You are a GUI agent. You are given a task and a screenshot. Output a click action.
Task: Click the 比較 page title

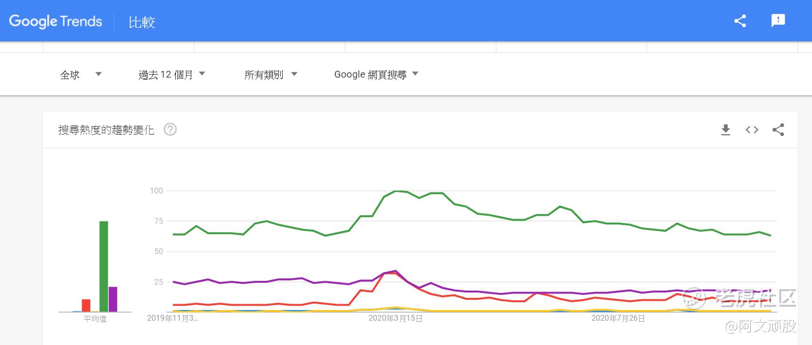142,22
